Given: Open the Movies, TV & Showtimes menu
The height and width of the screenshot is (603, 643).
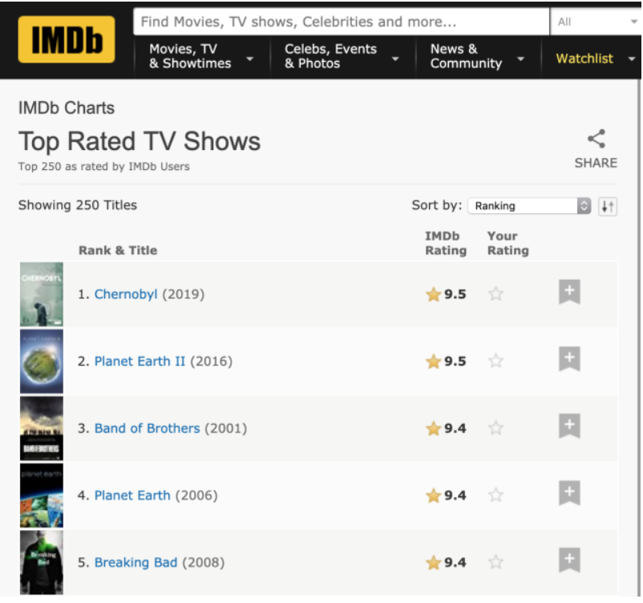Looking at the screenshot, I should (x=200, y=56).
